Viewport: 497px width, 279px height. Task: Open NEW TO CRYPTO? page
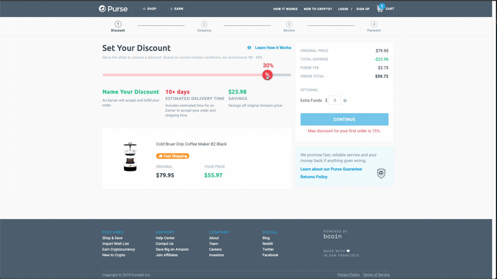click(x=318, y=9)
